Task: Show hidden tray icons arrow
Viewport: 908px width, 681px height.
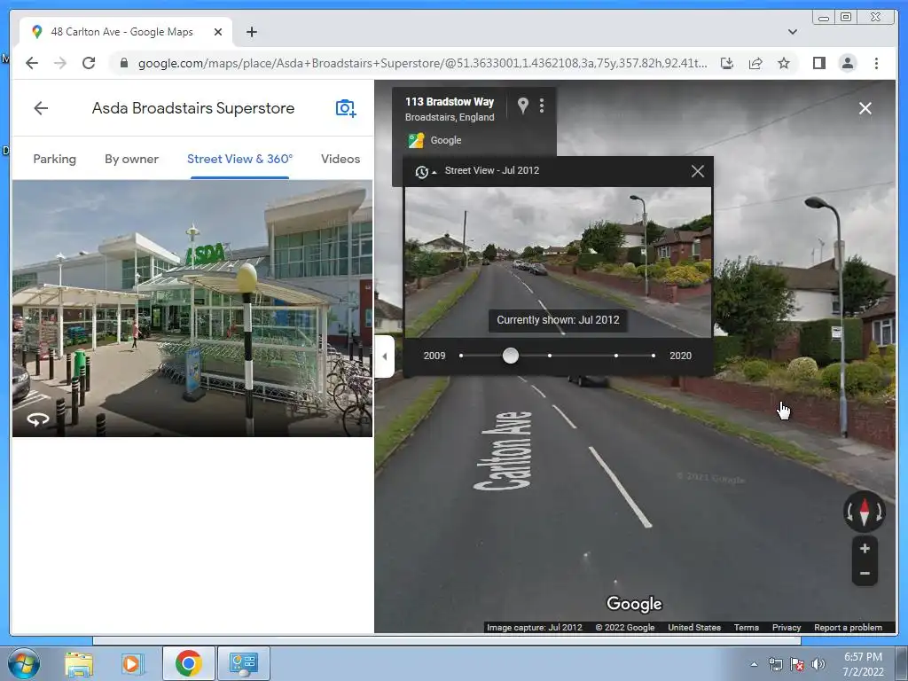Action: coord(754,664)
